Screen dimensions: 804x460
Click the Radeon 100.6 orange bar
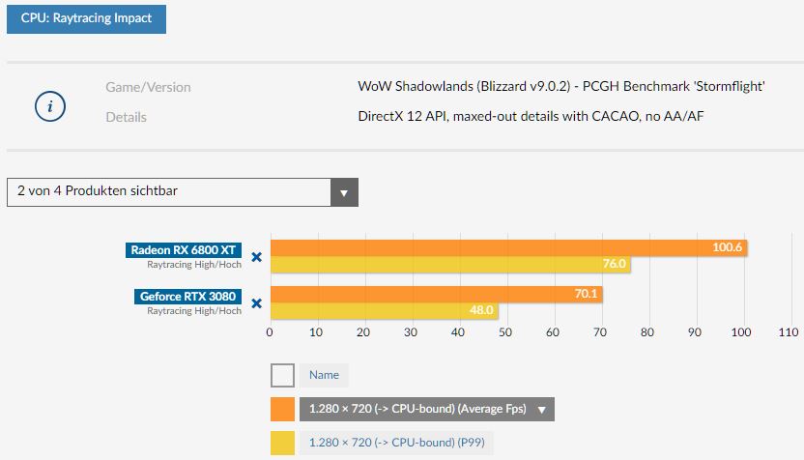click(x=508, y=248)
